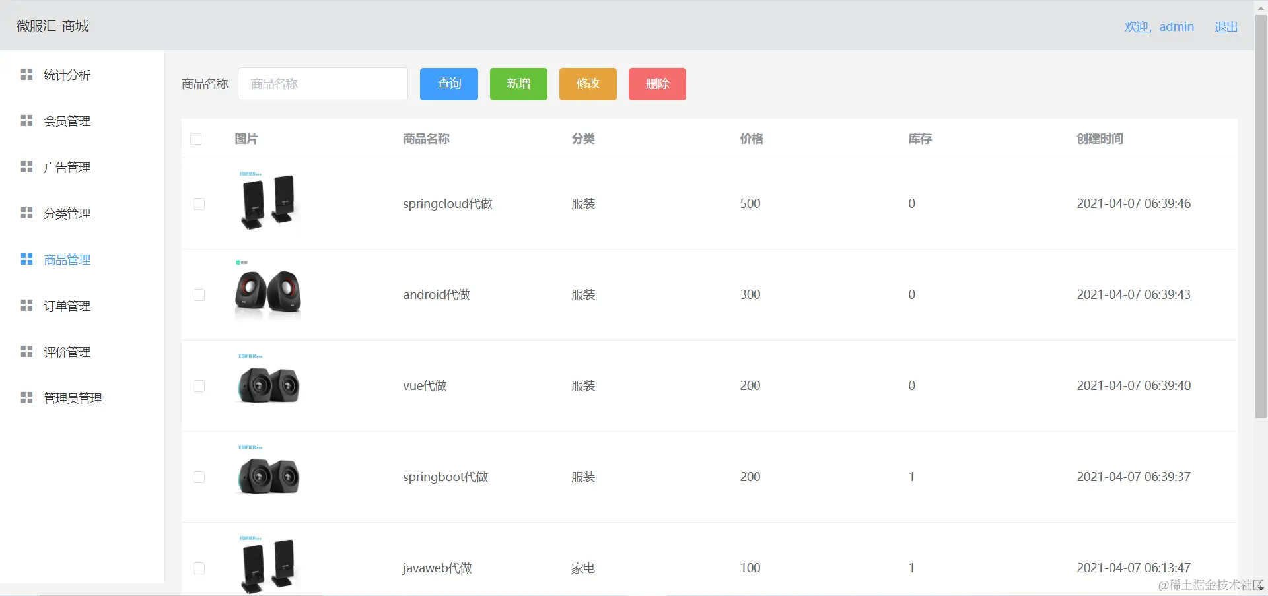
Task: Click the springboot代做 product thumbnail
Action: click(268, 473)
